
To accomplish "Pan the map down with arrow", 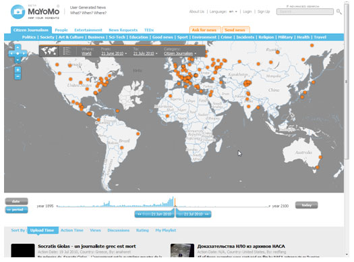I will tap(18, 60).
